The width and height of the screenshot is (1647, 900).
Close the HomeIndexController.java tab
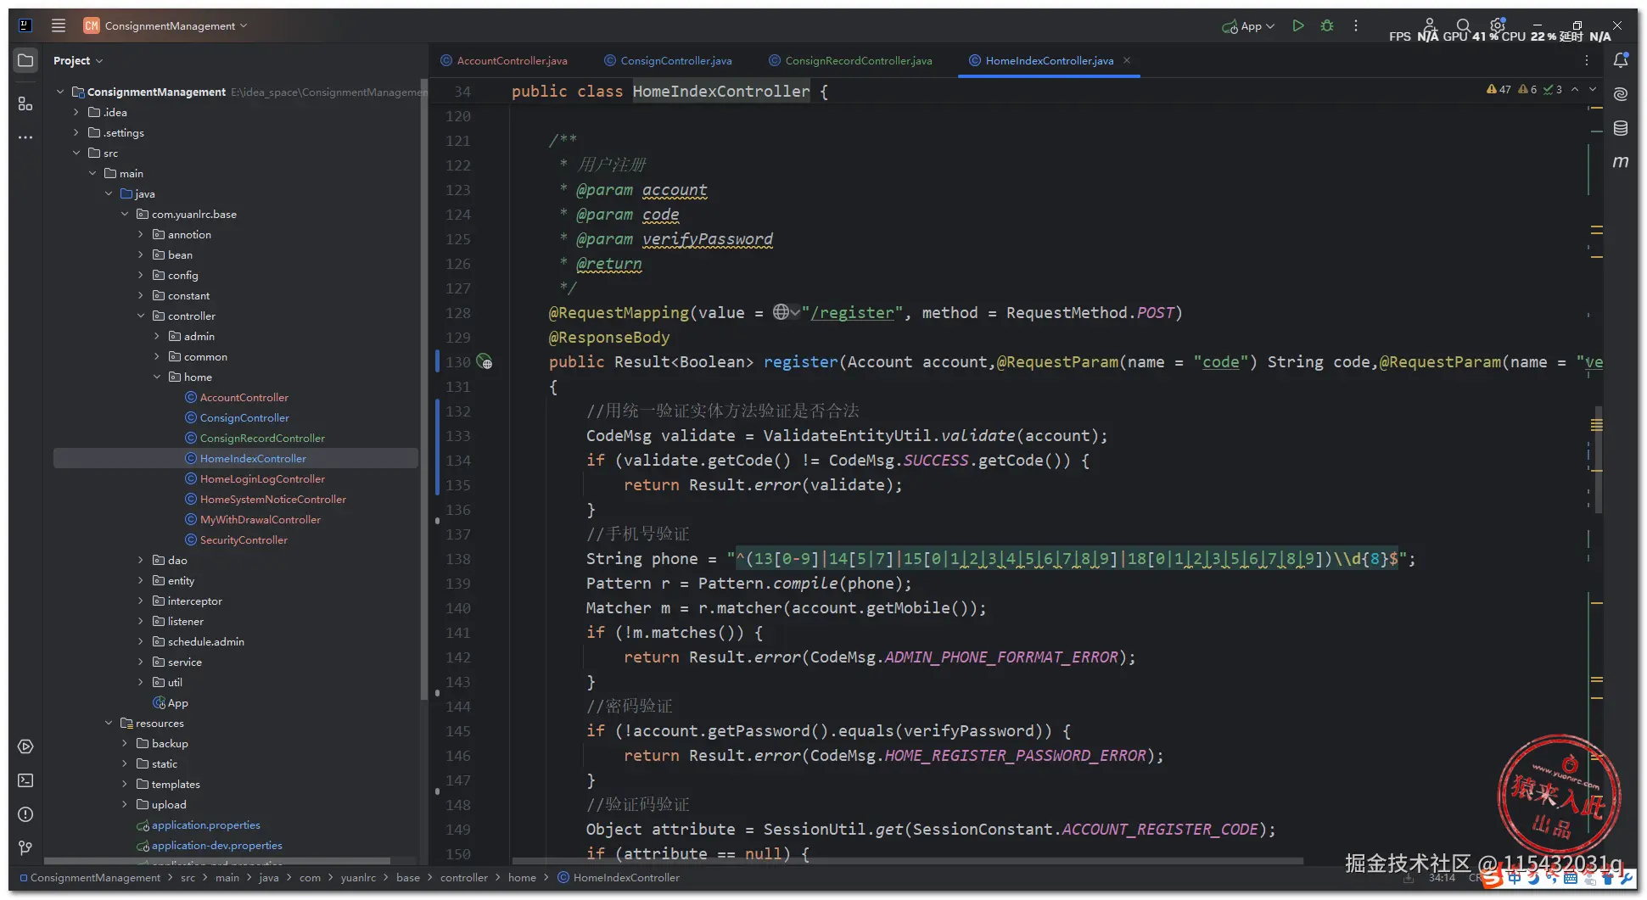(1127, 60)
